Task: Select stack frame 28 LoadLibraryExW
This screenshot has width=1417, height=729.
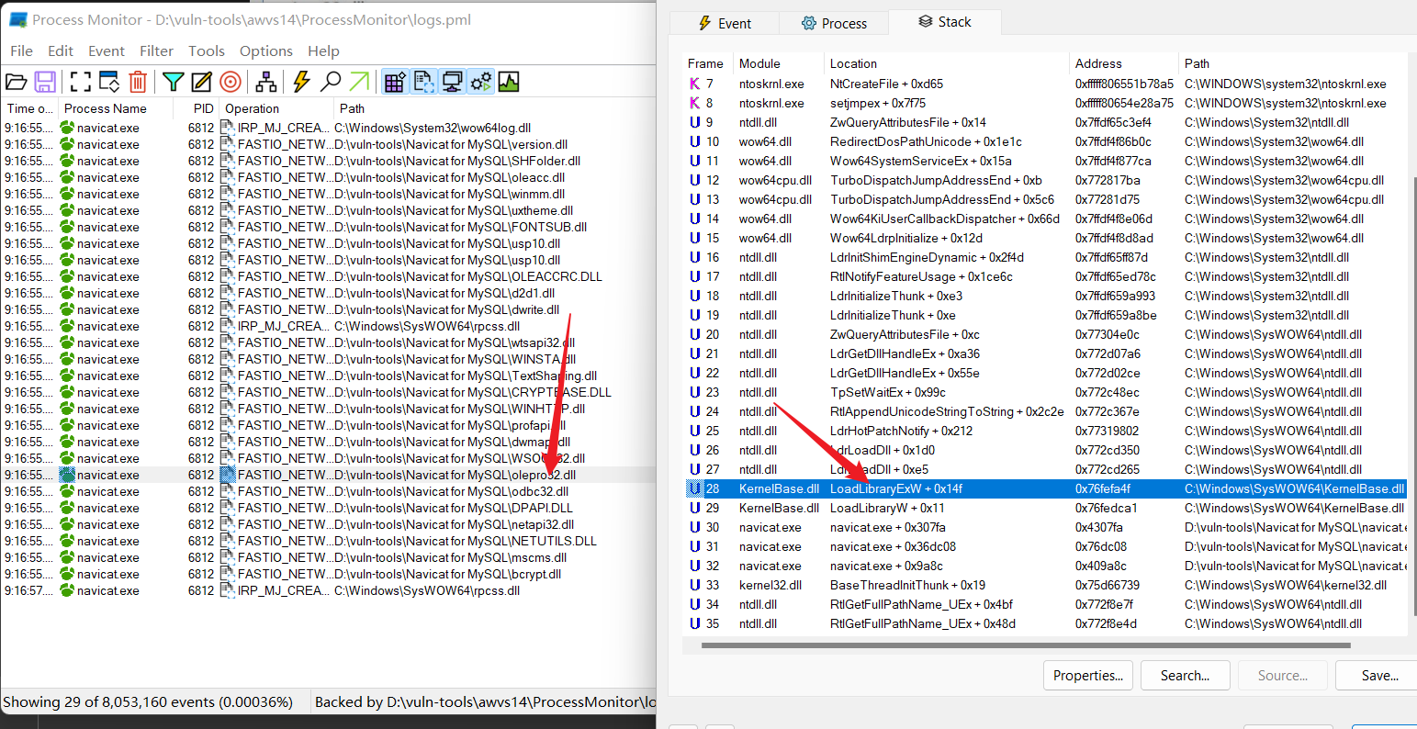Action: pos(1045,488)
